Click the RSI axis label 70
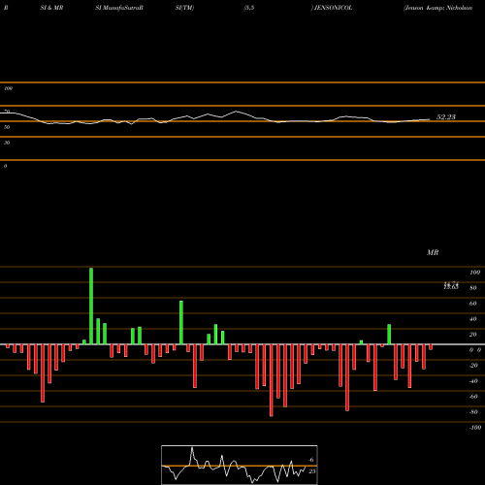 tap(7, 112)
